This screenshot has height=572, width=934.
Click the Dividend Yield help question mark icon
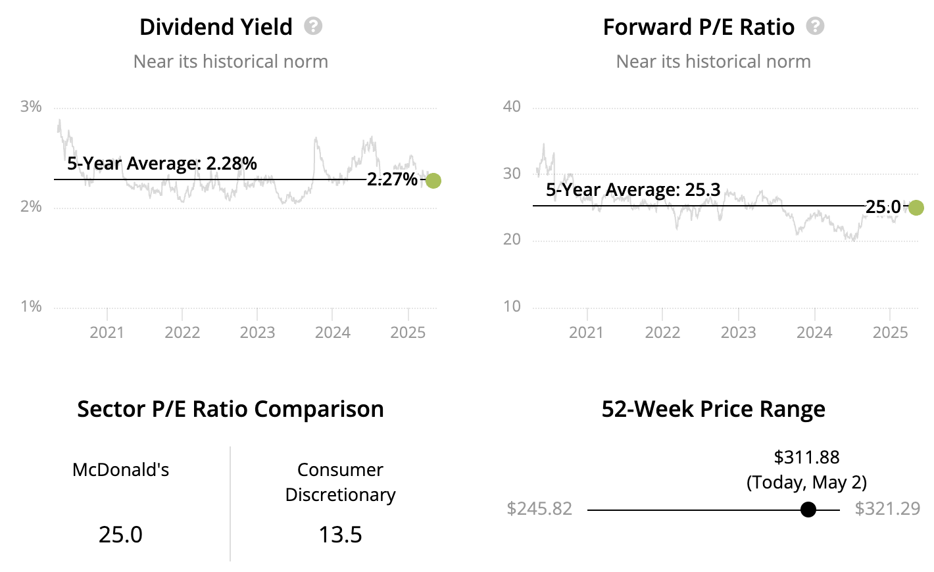coord(313,26)
